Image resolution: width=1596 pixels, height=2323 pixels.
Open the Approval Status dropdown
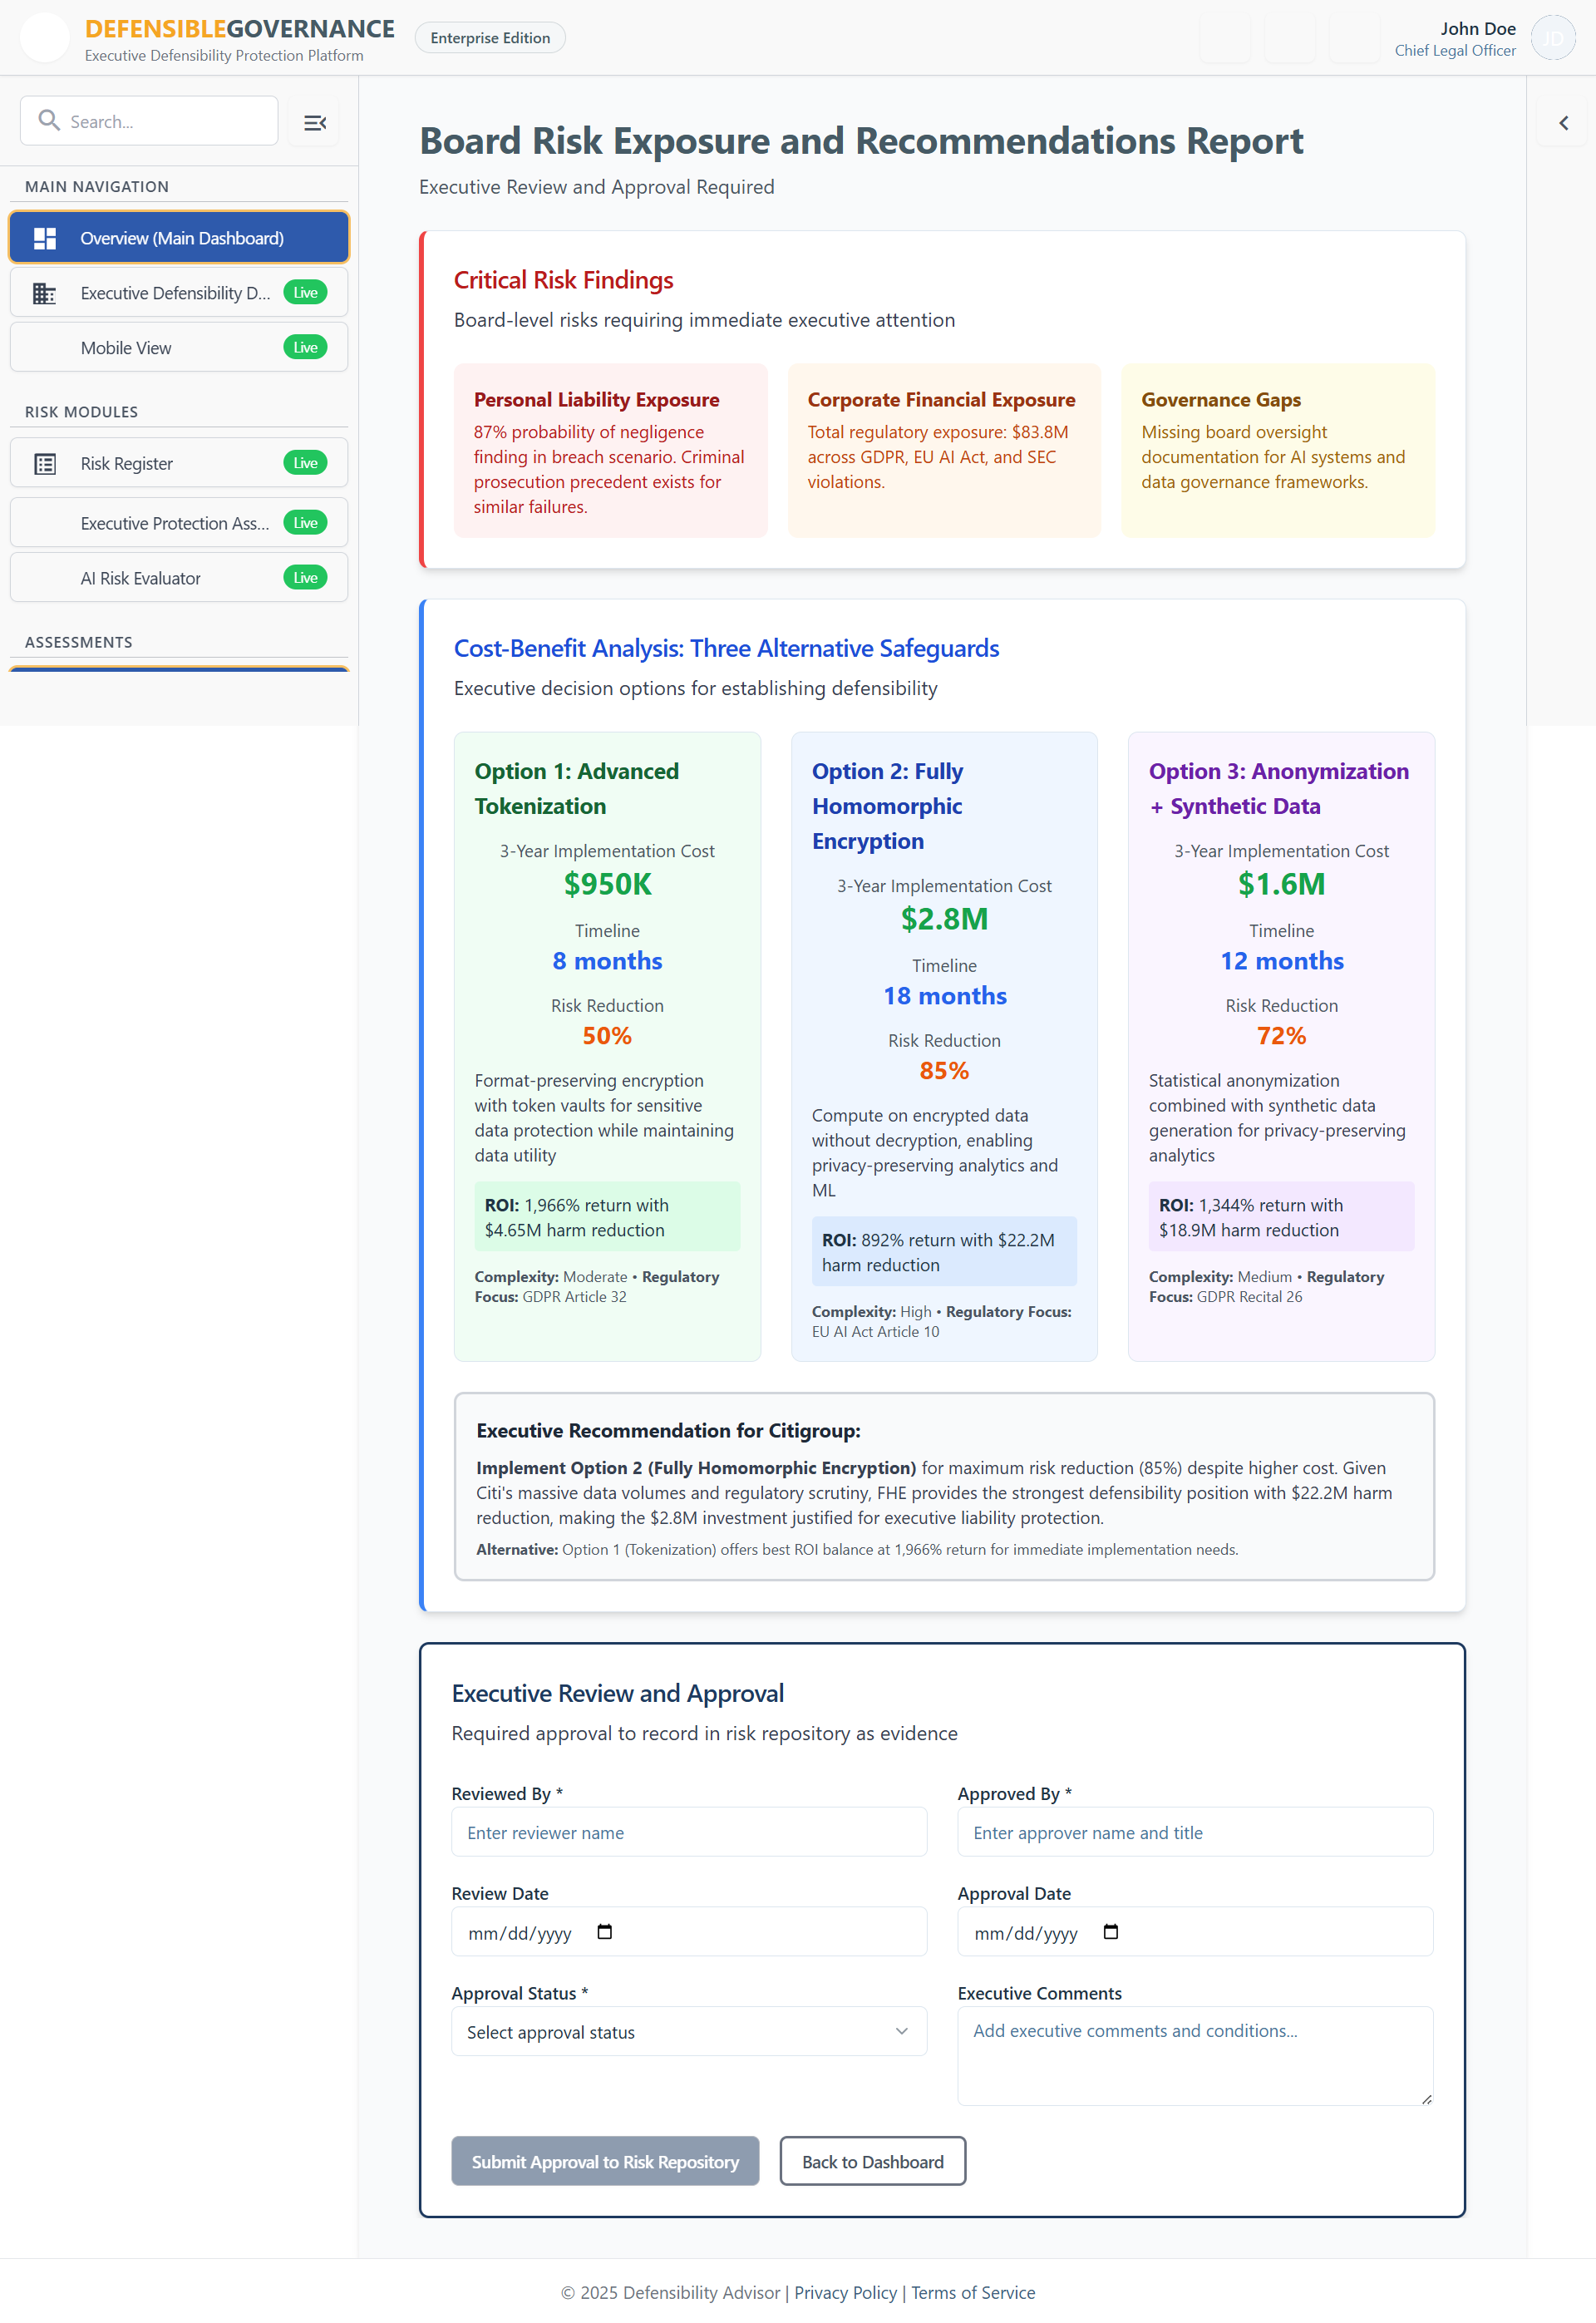pyautogui.click(x=688, y=2031)
